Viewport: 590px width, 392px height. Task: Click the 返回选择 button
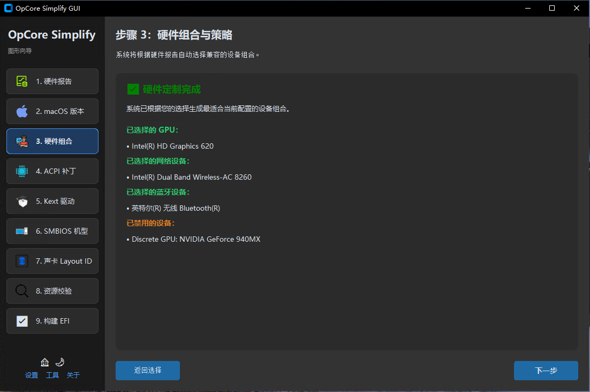click(148, 371)
